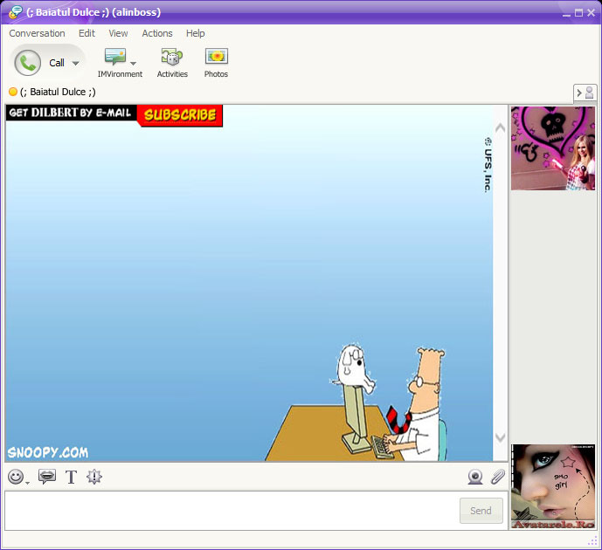This screenshot has height=550, width=602.
Task: Toggle the display-image side panel button
Action: (585, 93)
